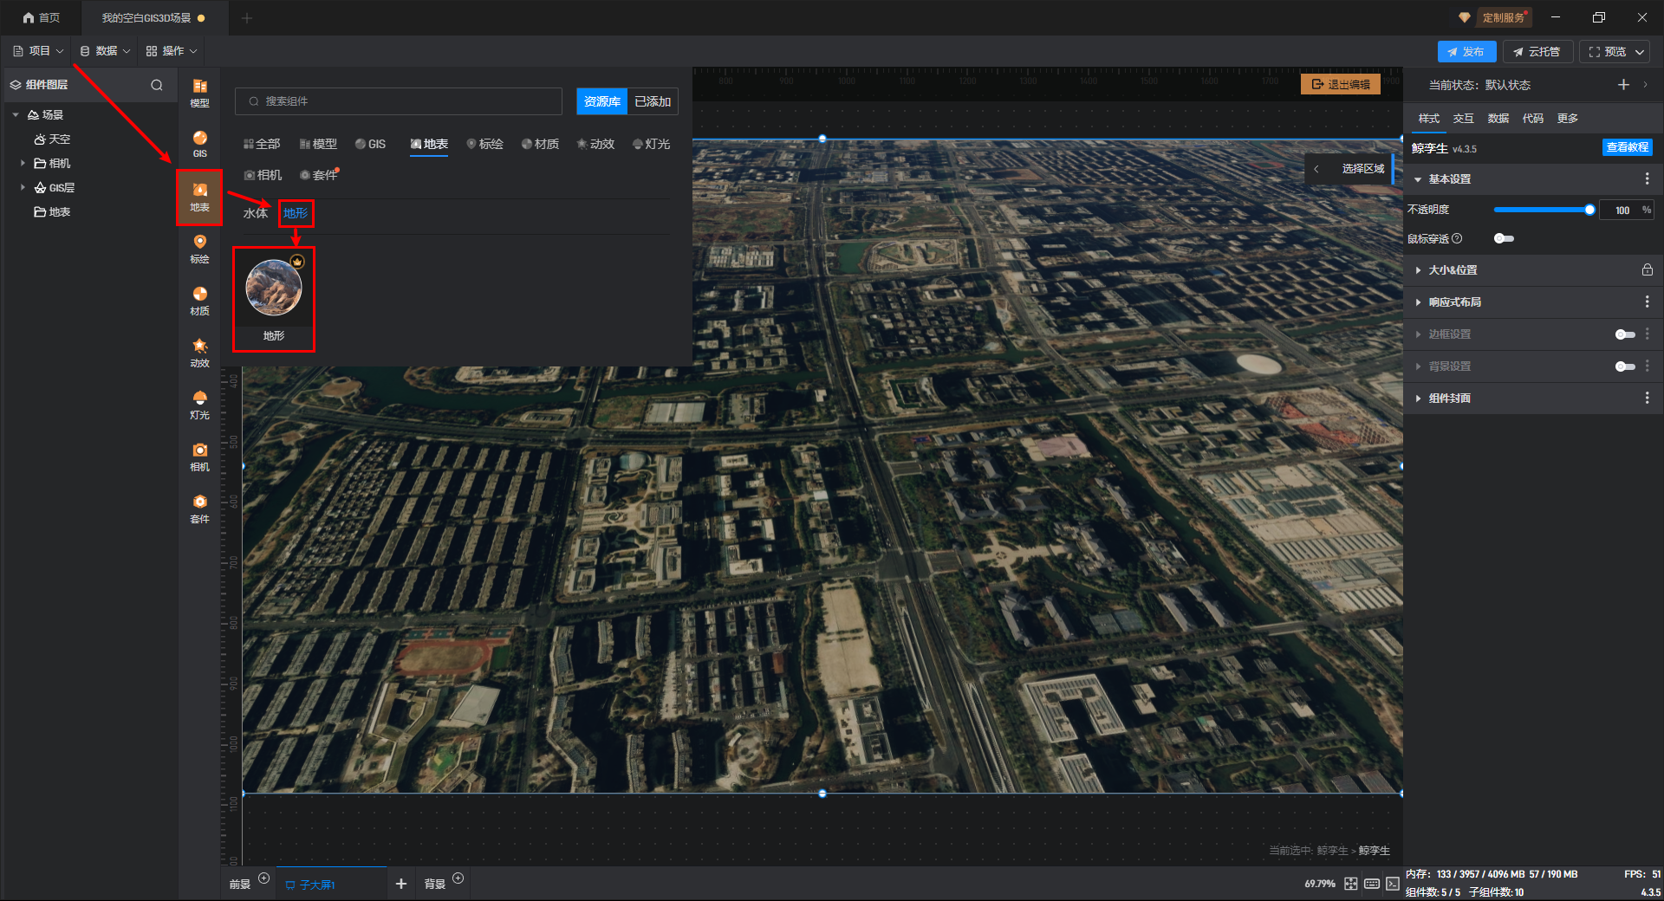
Task: Click the opacity value field showing 100
Action: tap(1622, 210)
